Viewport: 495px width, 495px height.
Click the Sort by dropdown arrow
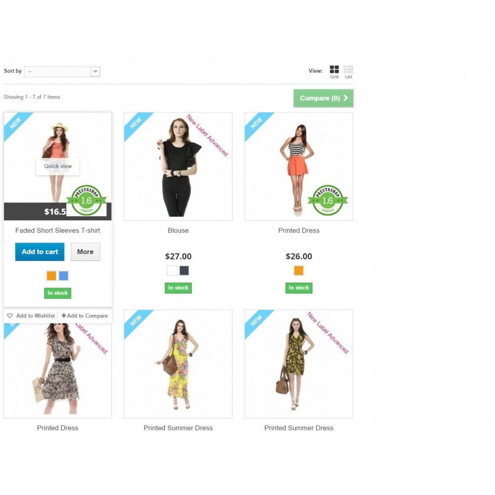(95, 71)
